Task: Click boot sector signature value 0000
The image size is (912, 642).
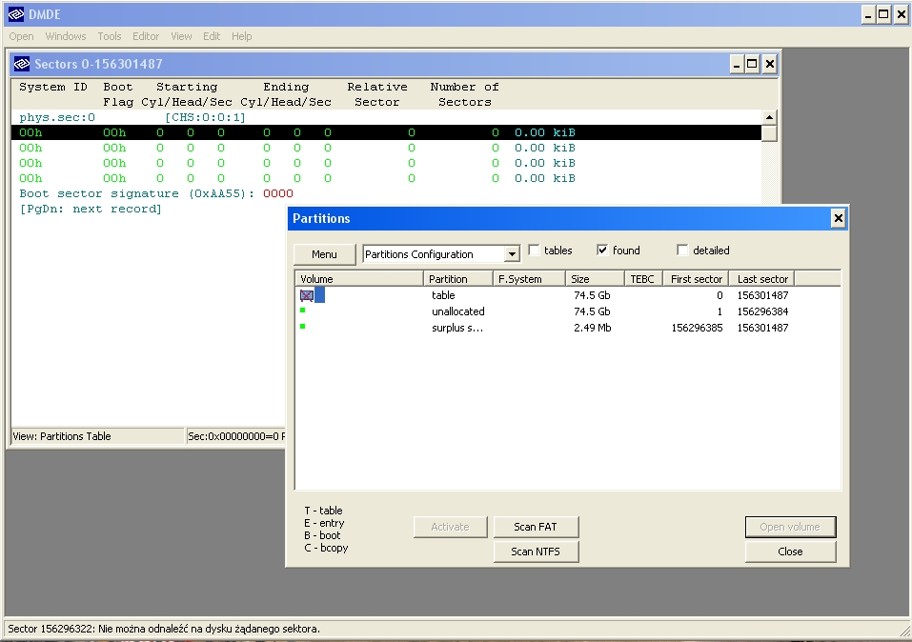Action: [x=278, y=193]
